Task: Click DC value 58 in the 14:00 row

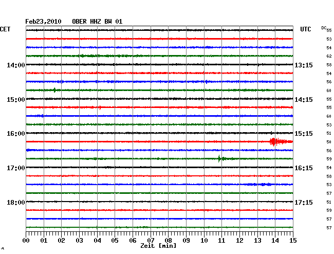Action: pyautogui.click(x=329, y=65)
